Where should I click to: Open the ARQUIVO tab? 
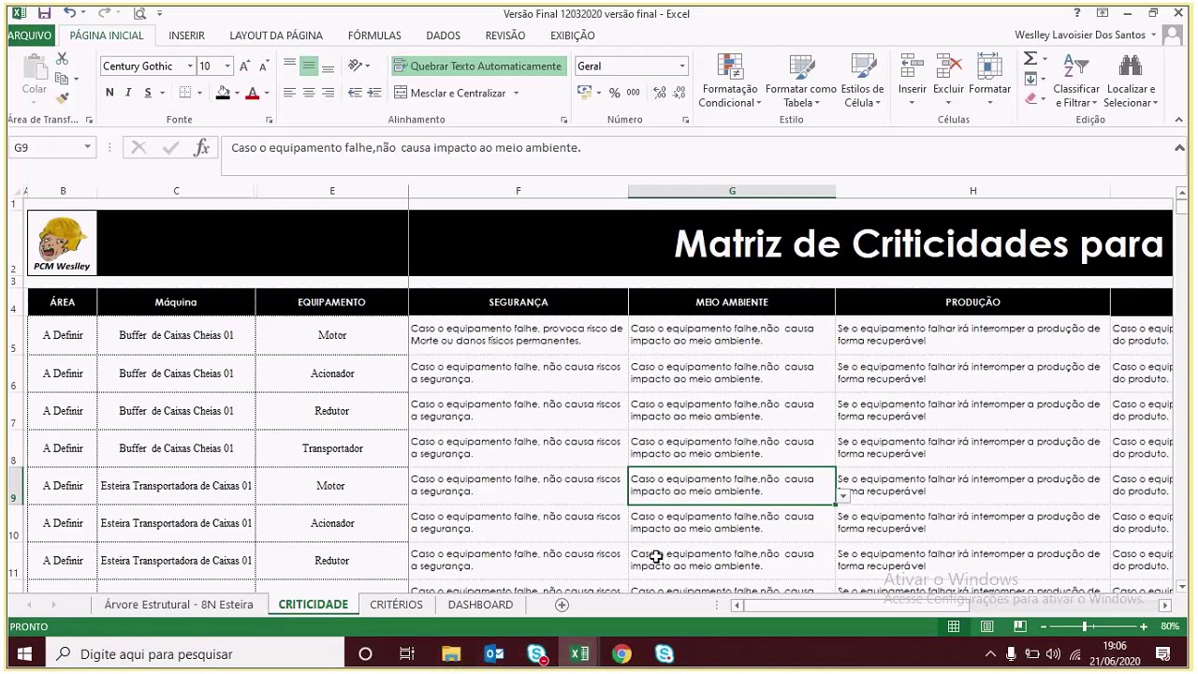[30, 36]
